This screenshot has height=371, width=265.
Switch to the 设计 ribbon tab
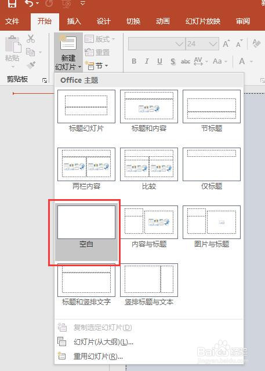(x=104, y=21)
